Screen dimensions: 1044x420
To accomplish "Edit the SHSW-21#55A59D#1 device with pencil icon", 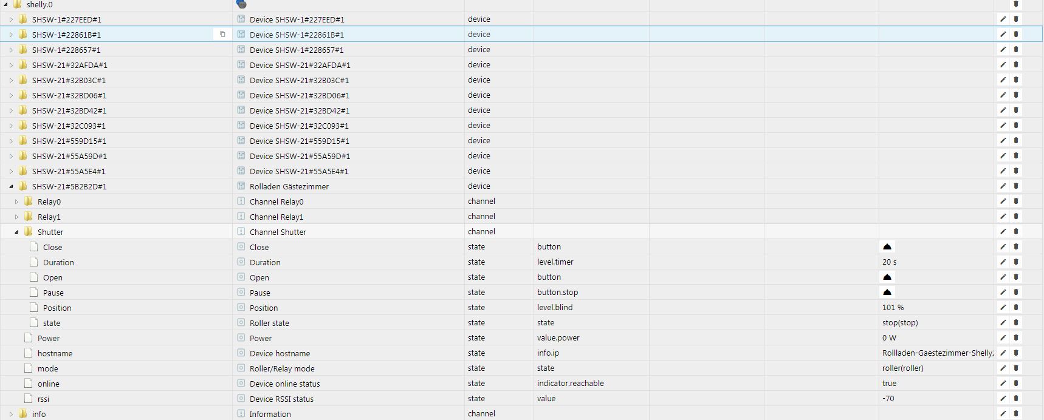I will (x=1003, y=156).
